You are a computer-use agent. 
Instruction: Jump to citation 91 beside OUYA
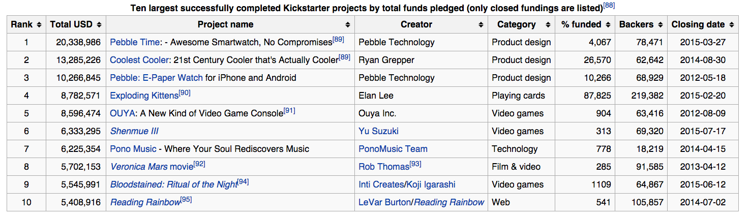coord(289,110)
